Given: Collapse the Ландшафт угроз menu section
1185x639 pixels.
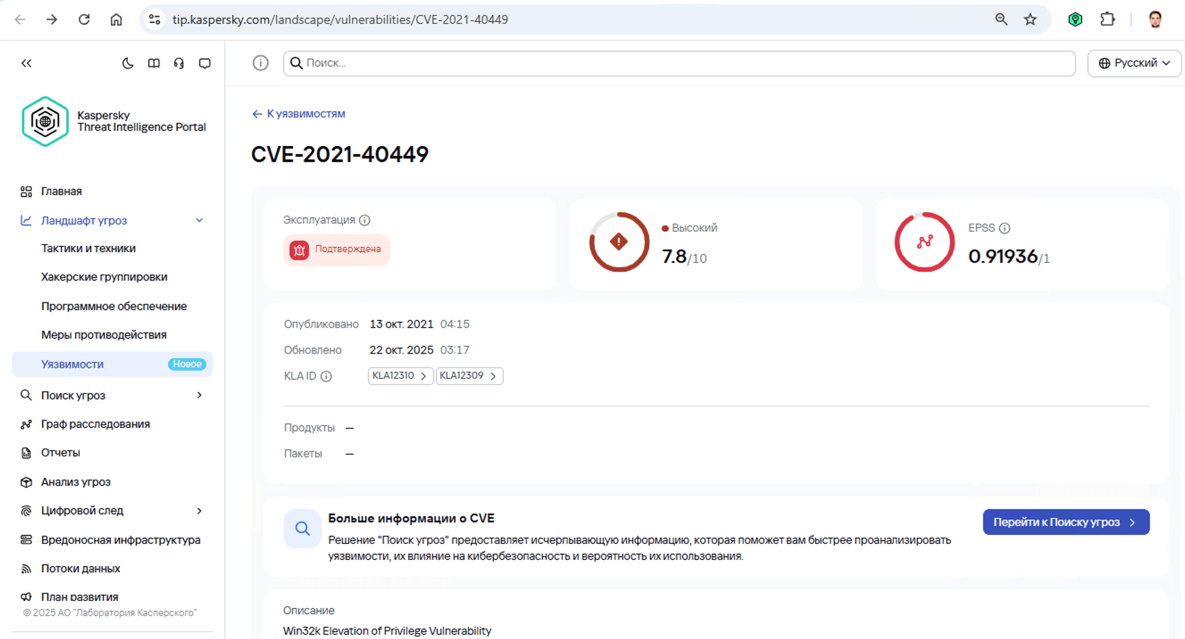Looking at the screenshot, I should 199,220.
